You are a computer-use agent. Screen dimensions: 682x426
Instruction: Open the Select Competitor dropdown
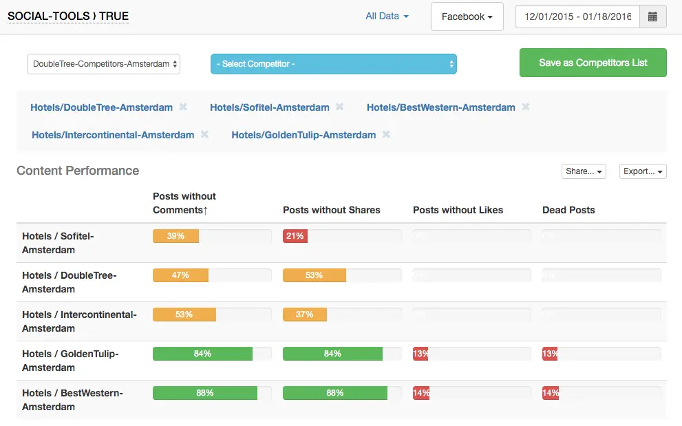tap(333, 64)
